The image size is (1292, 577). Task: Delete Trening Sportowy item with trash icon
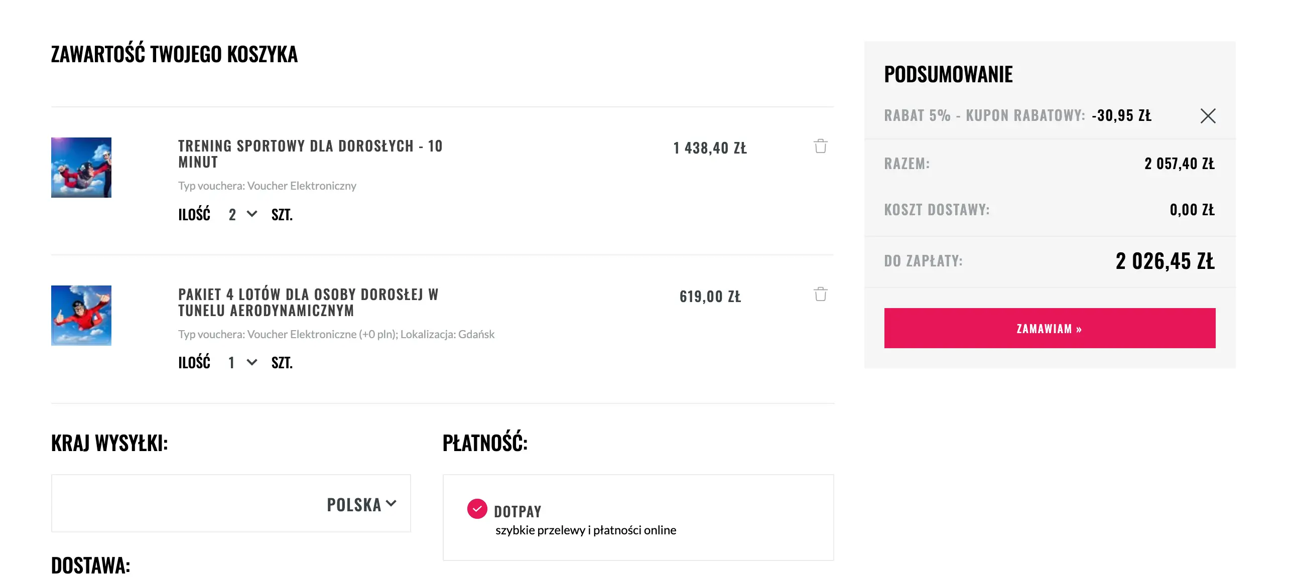click(820, 146)
